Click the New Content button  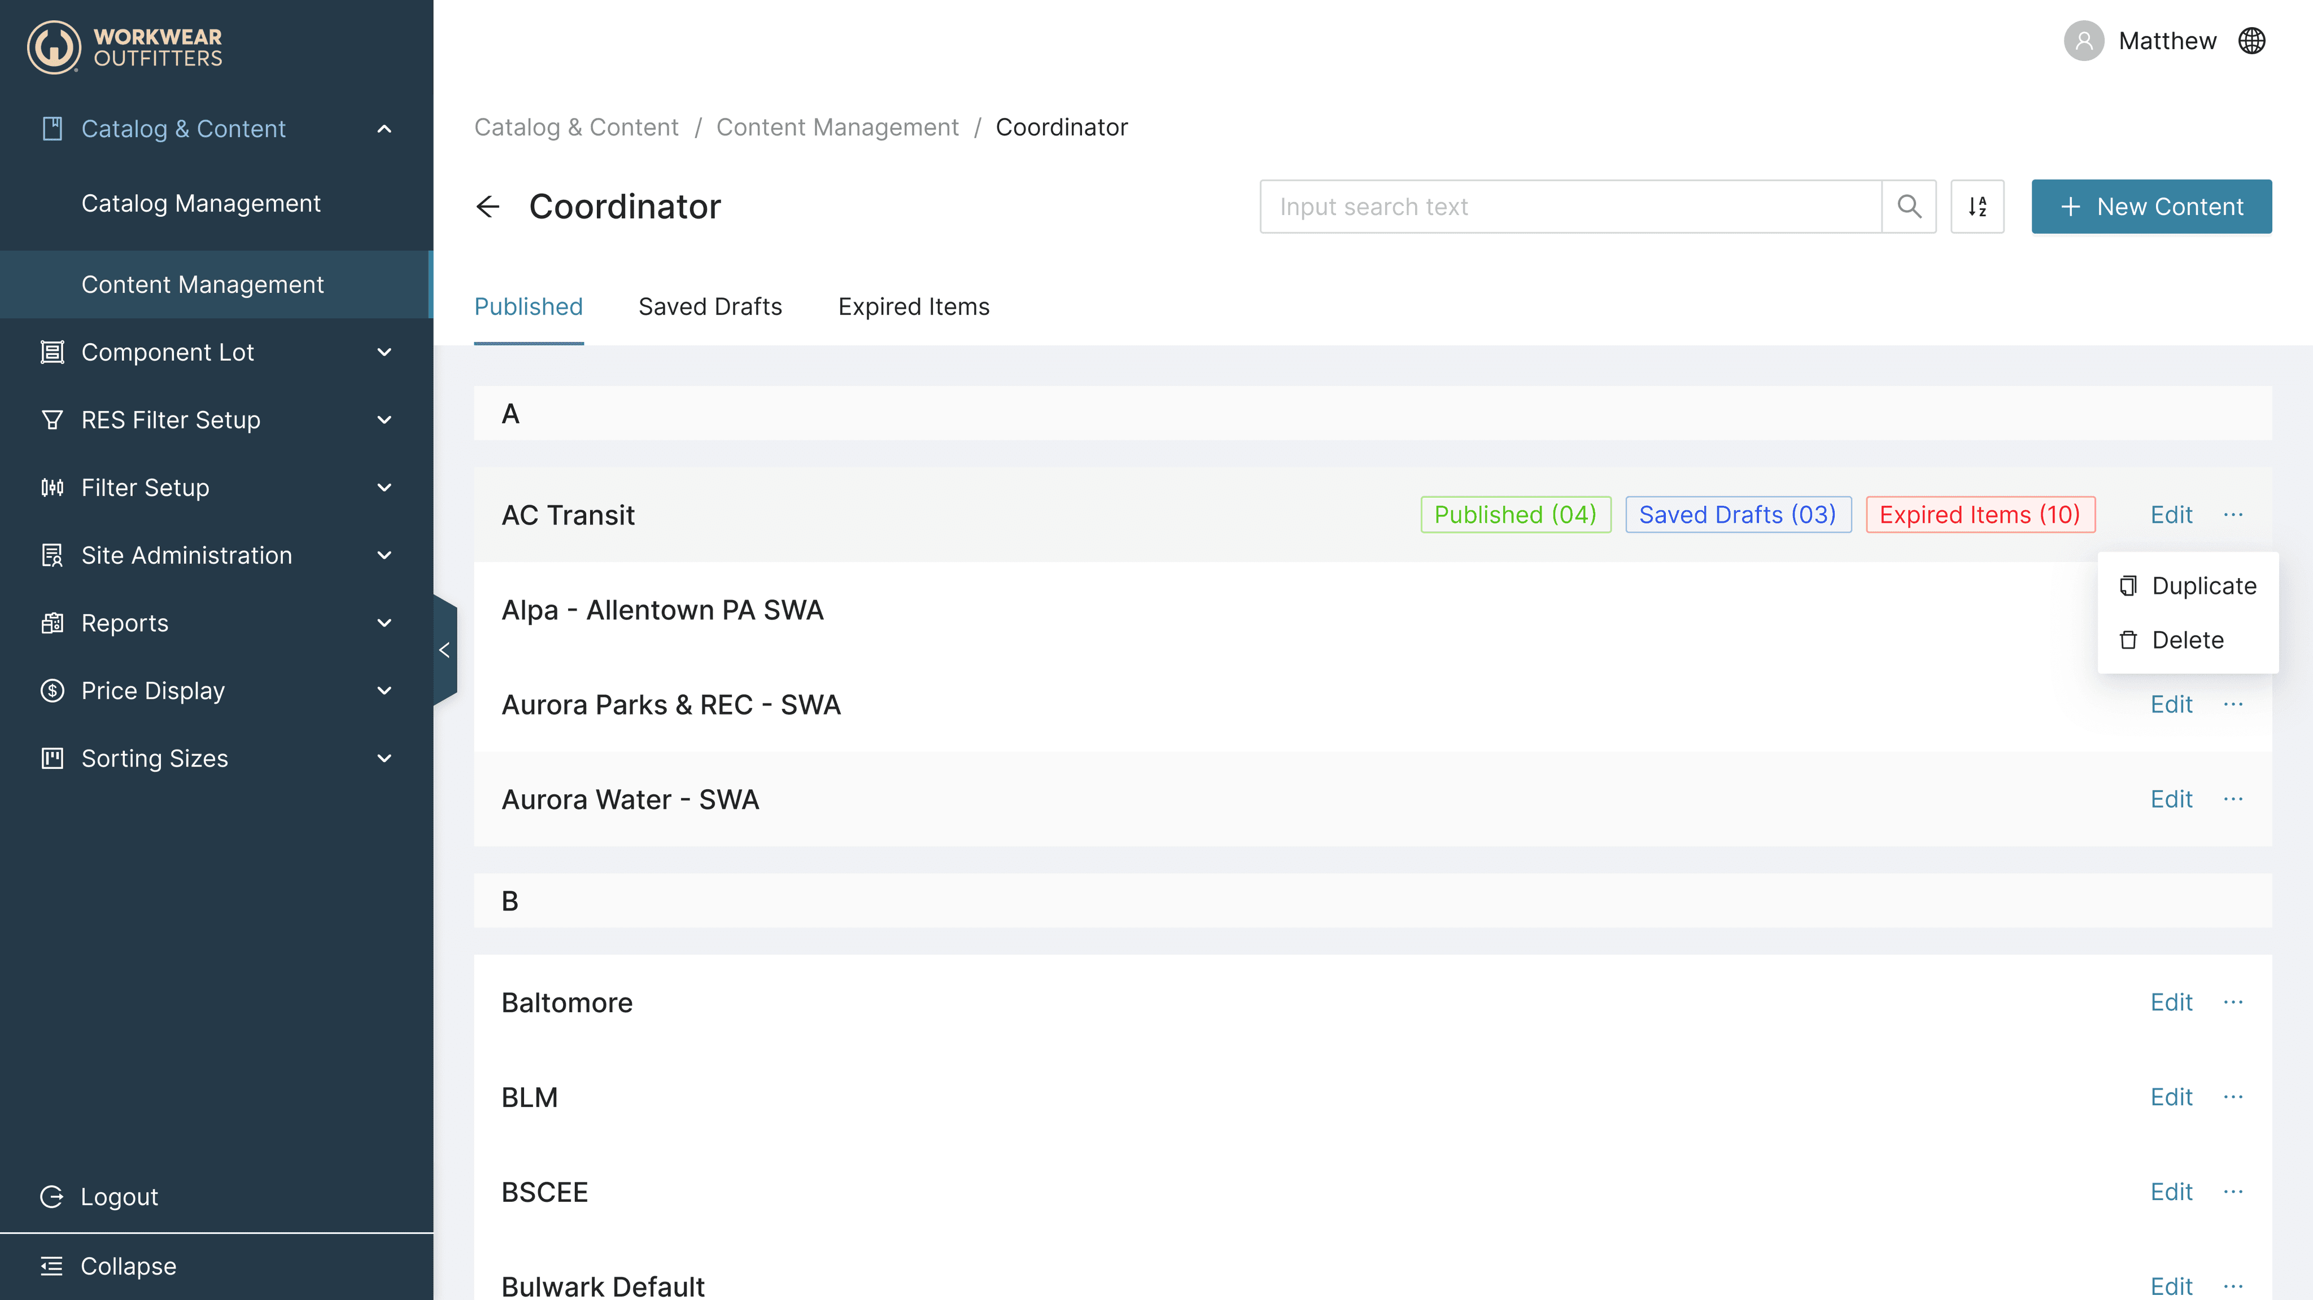[x=2151, y=207]
